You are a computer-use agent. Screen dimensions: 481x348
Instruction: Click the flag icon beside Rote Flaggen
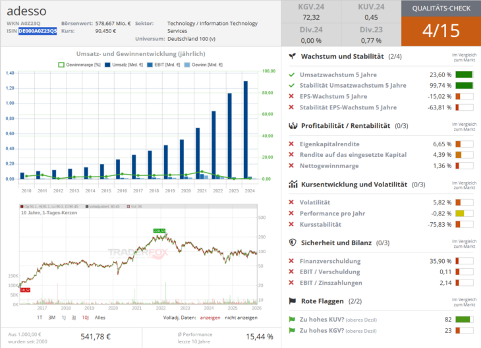tap(293, 301)
